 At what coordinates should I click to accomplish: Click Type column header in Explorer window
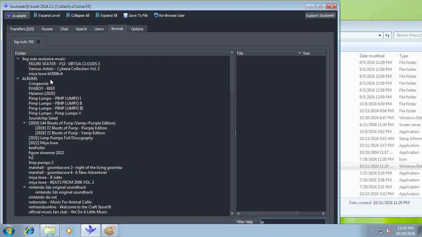coord(404,56)
